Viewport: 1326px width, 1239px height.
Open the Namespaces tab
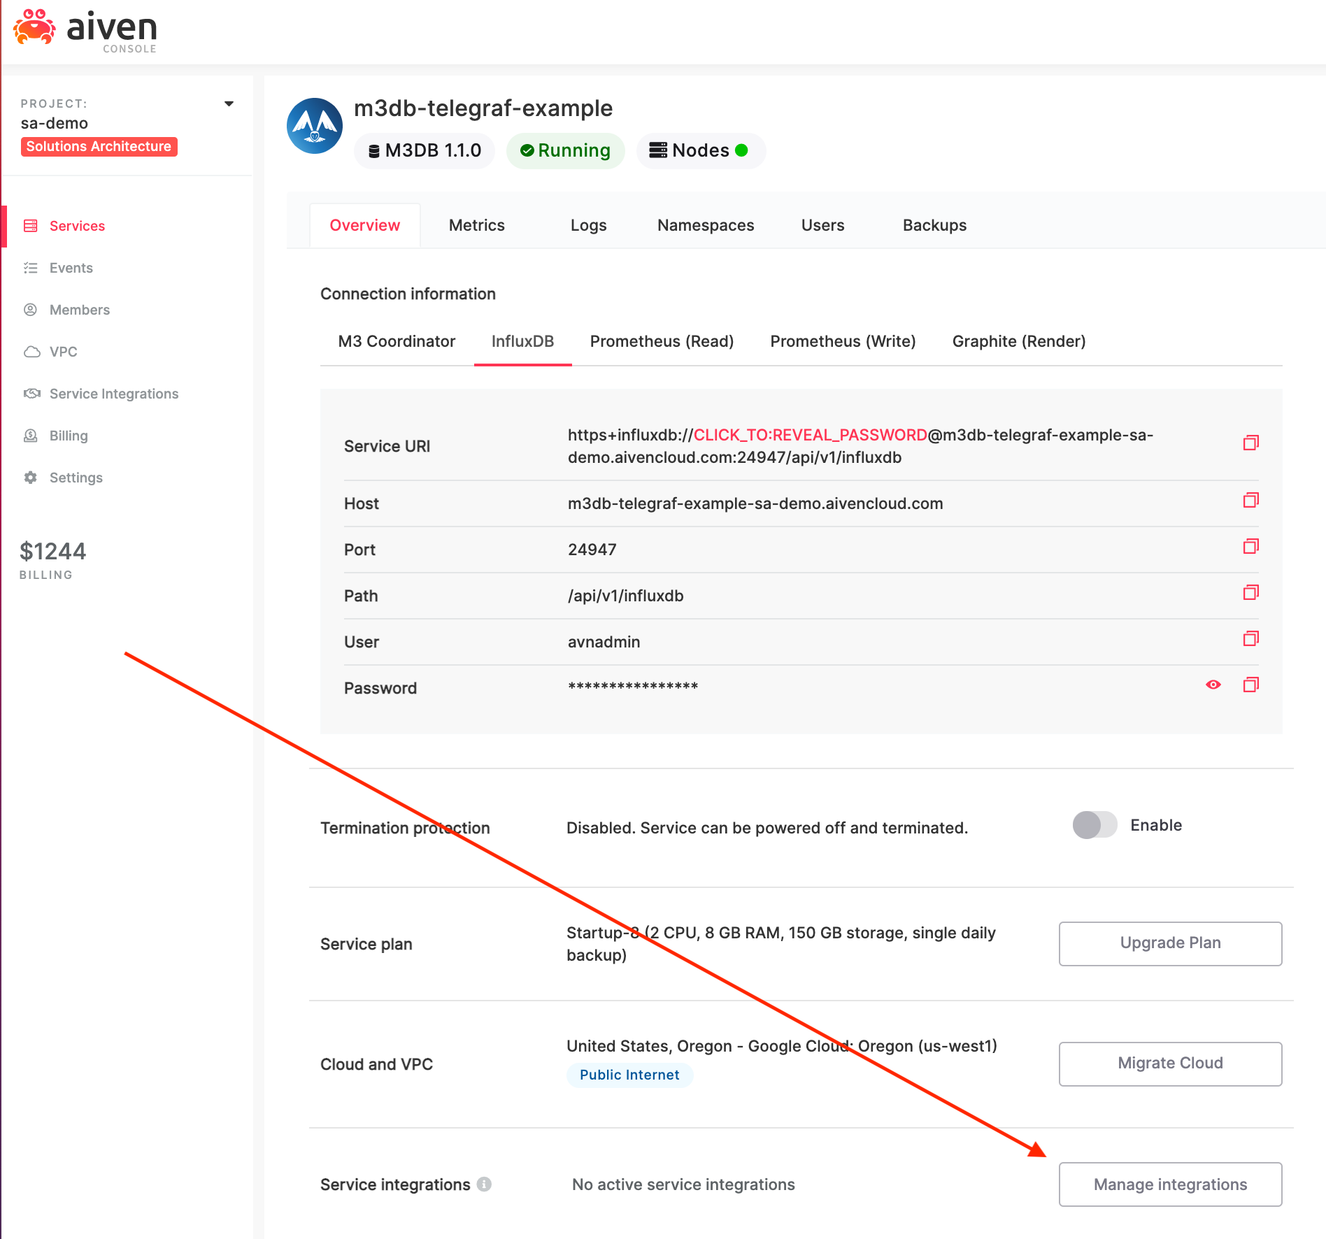point(706,225)
